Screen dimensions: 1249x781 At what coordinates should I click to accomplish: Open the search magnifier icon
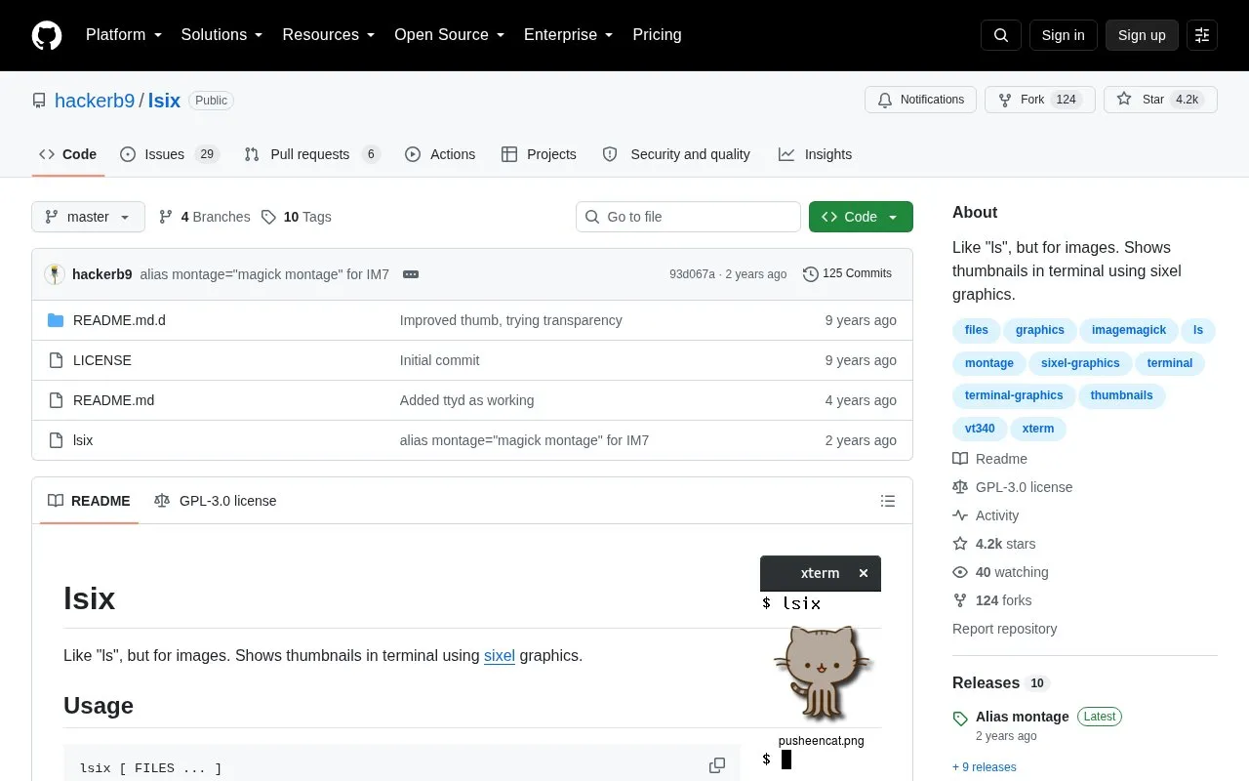click(1001, 35)
